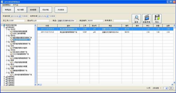
Task: Expand the 潍坊地区 tree node
Action: (x=4, y=81)
